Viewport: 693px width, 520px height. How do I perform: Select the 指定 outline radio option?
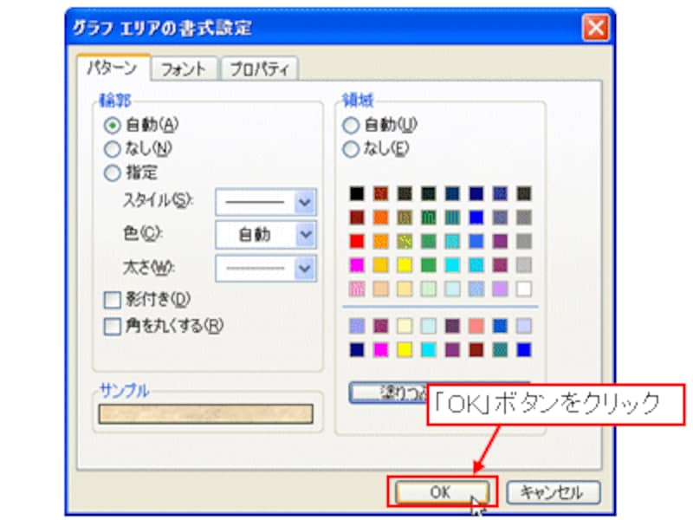click(x=112, y=172)
